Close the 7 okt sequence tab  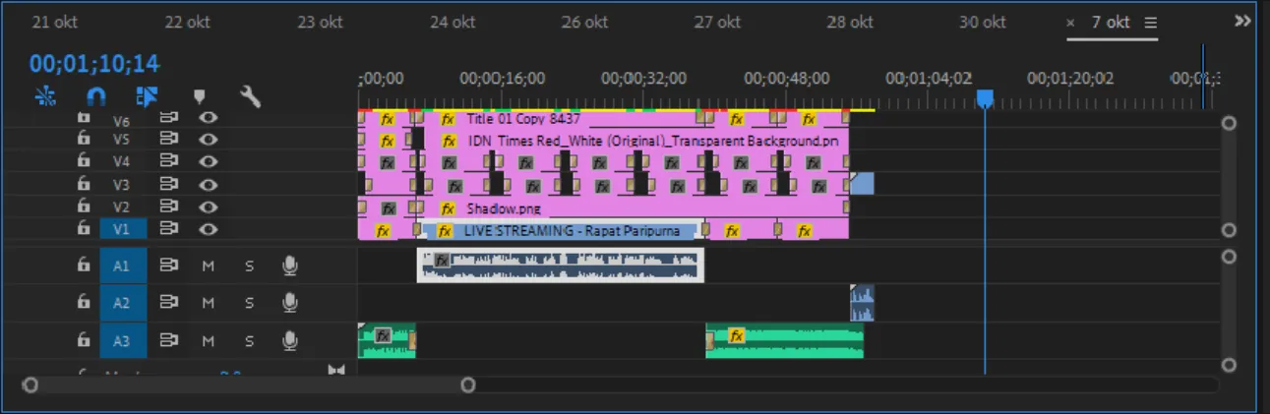pos(1071,23)
